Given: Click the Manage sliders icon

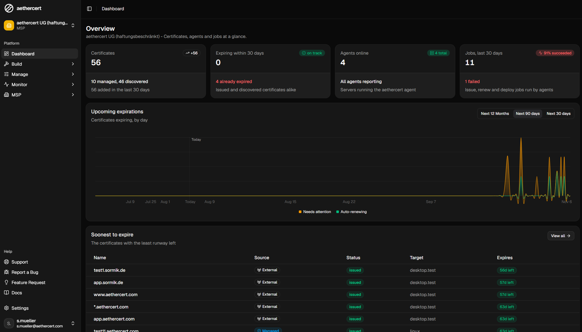Looking at the screenshot, I should (x=6, y=74).
